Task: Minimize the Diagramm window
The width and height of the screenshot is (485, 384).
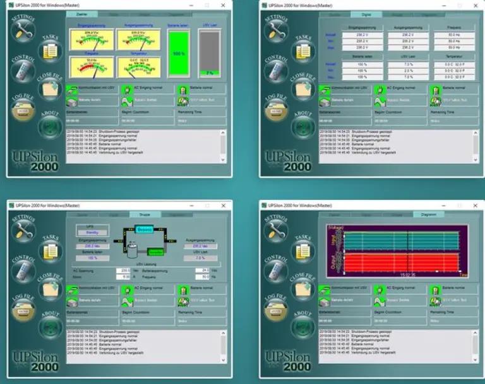Action: click(x=444, y=206)
